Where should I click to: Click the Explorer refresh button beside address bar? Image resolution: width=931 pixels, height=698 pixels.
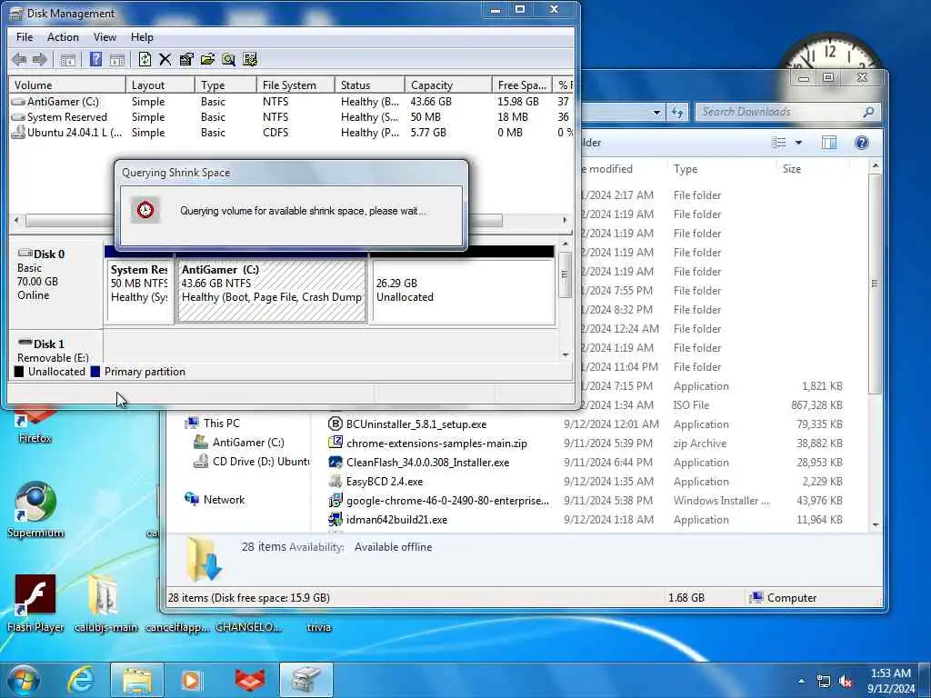677,112
